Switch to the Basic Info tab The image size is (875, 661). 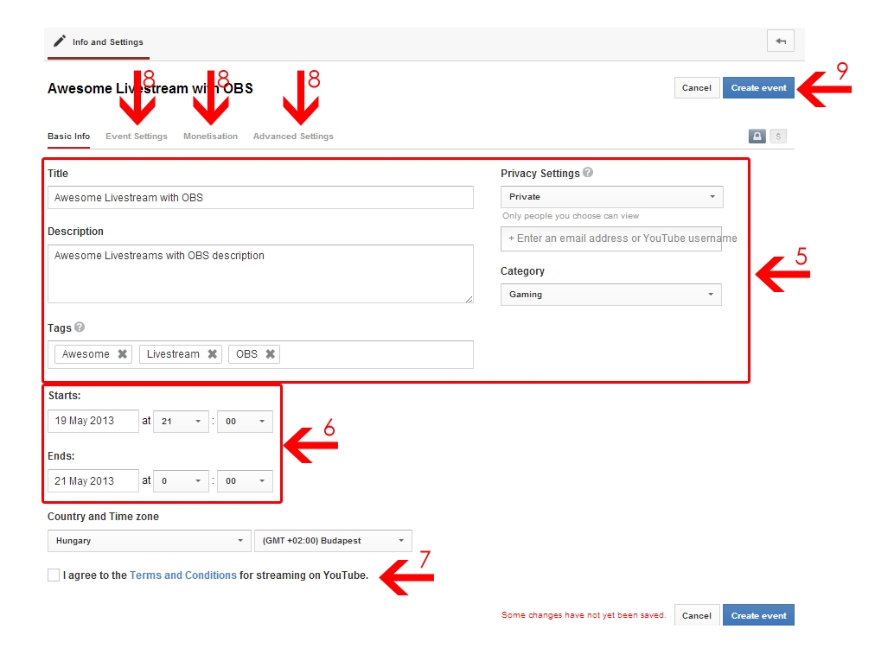(x=68, y=137)
